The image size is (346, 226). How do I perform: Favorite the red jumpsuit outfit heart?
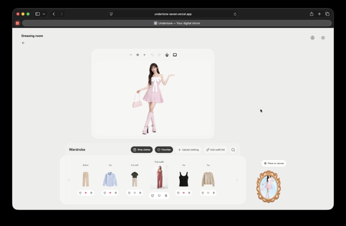tap(159, 196)
